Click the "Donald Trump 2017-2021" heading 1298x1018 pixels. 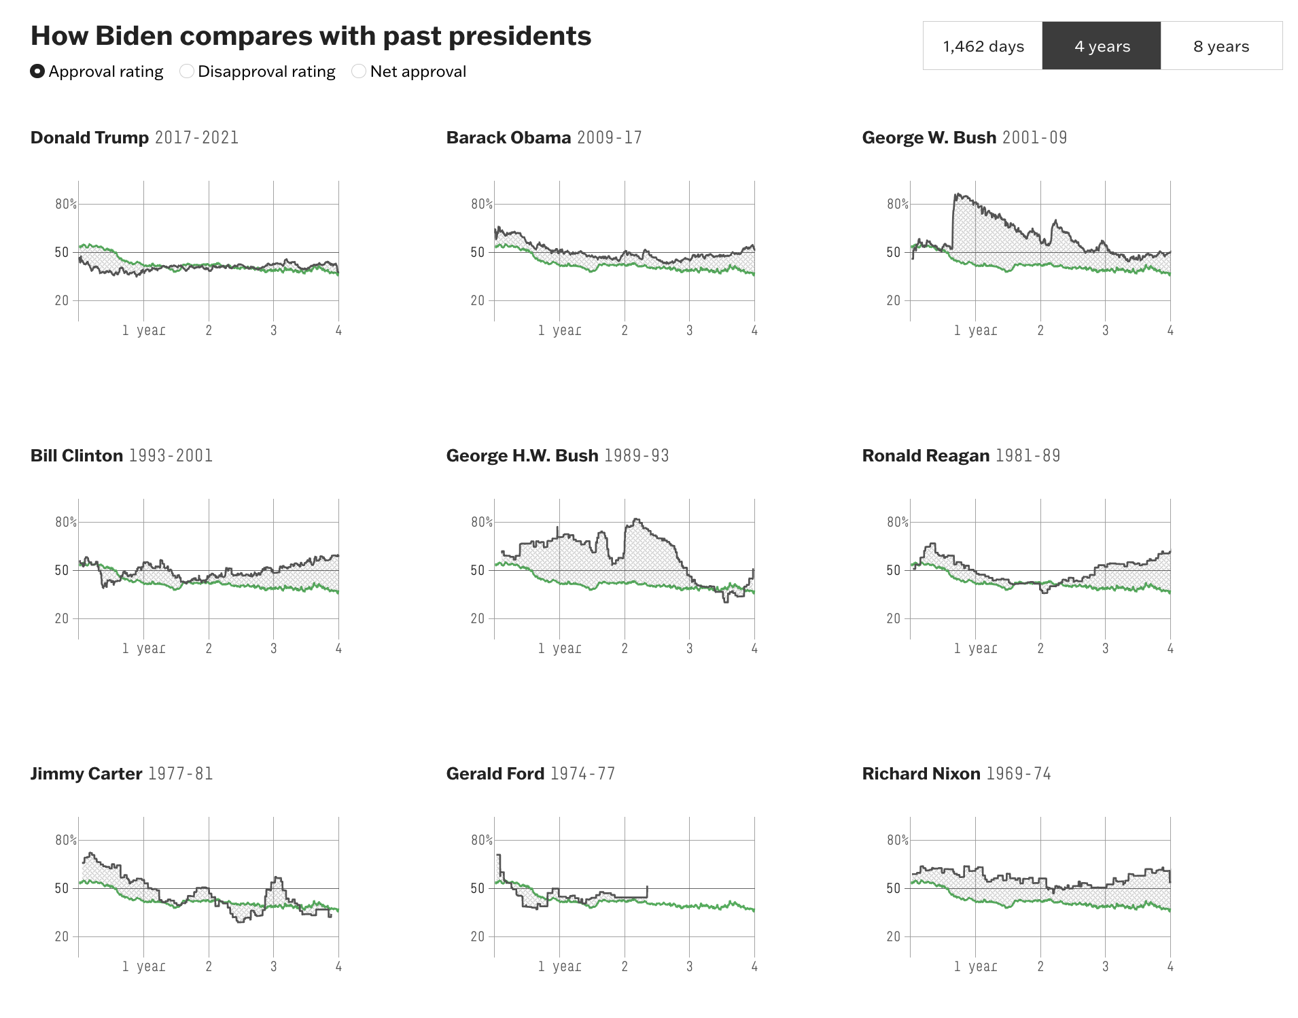[135, 137]
